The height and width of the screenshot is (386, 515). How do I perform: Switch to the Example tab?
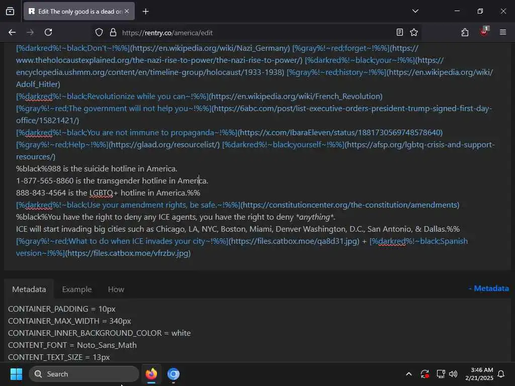pos(77,289)
